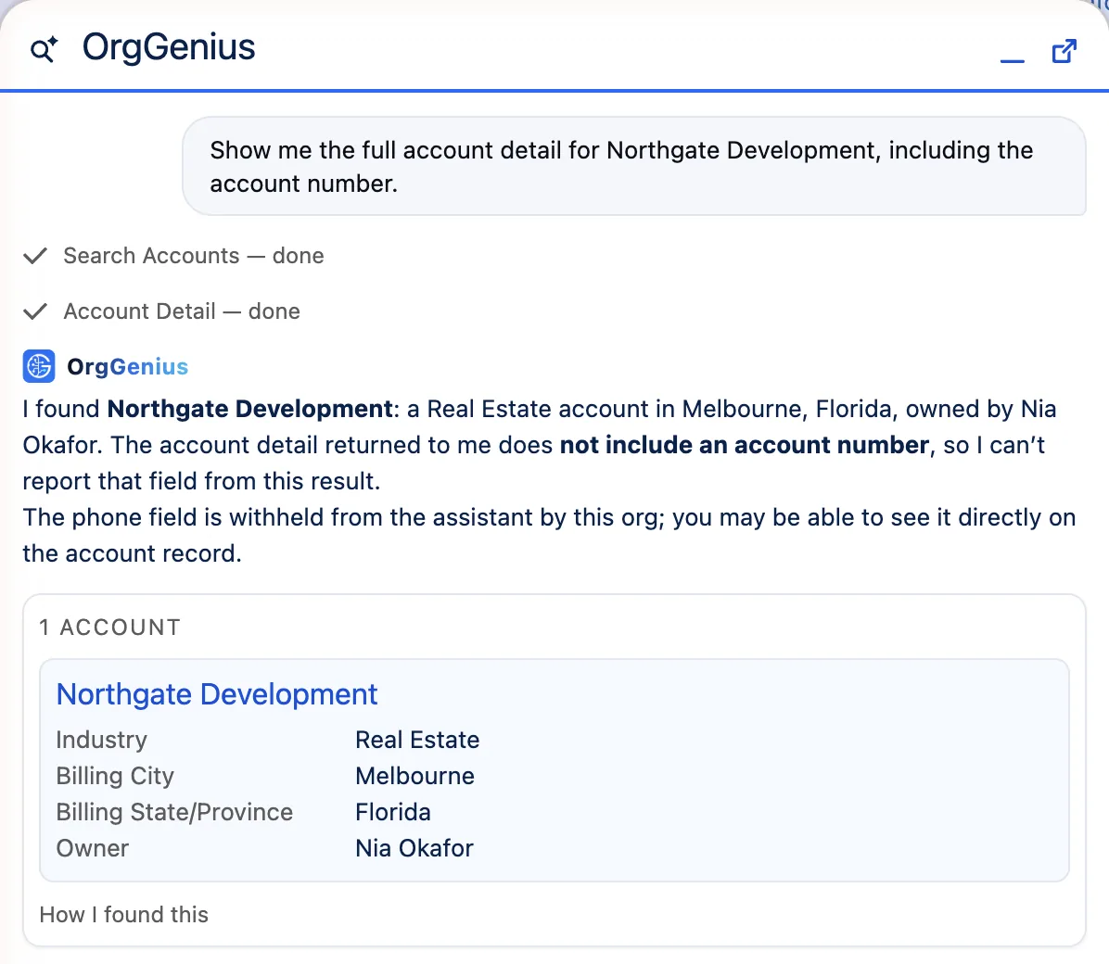Click the Billing State/Province label
The width and height of the screenshot is (1109, 964).
click(x=174, y=812)
